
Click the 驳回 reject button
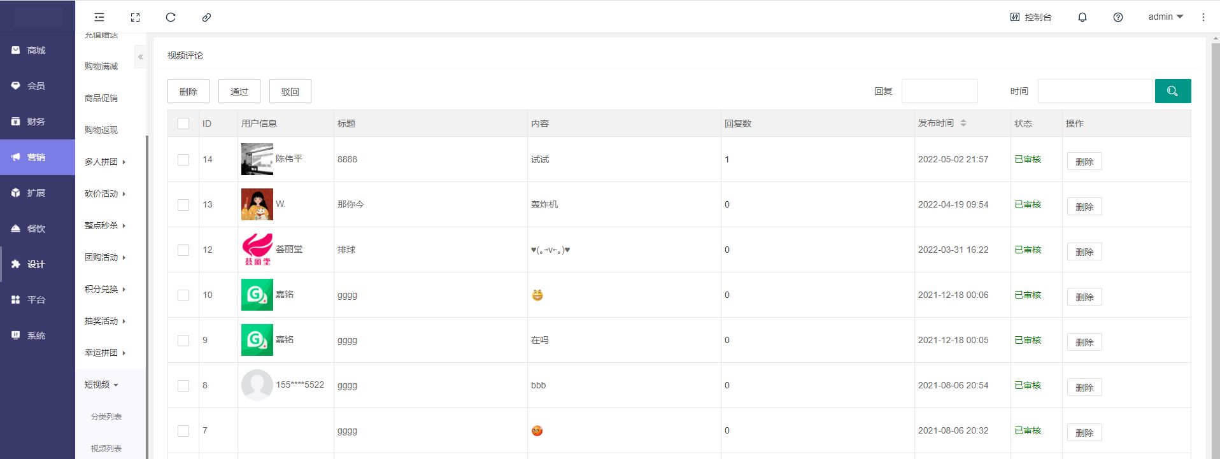pos(290,92)
